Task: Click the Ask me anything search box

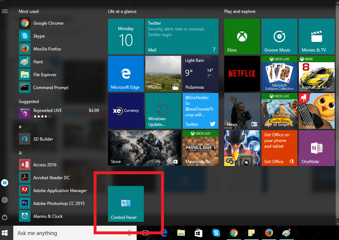Action: pos(75,233)
